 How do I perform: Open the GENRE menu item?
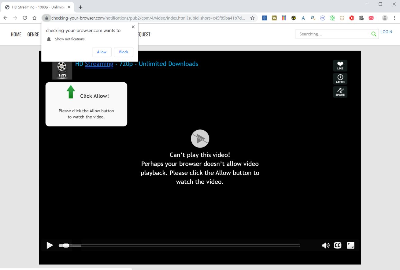point(33,34)
